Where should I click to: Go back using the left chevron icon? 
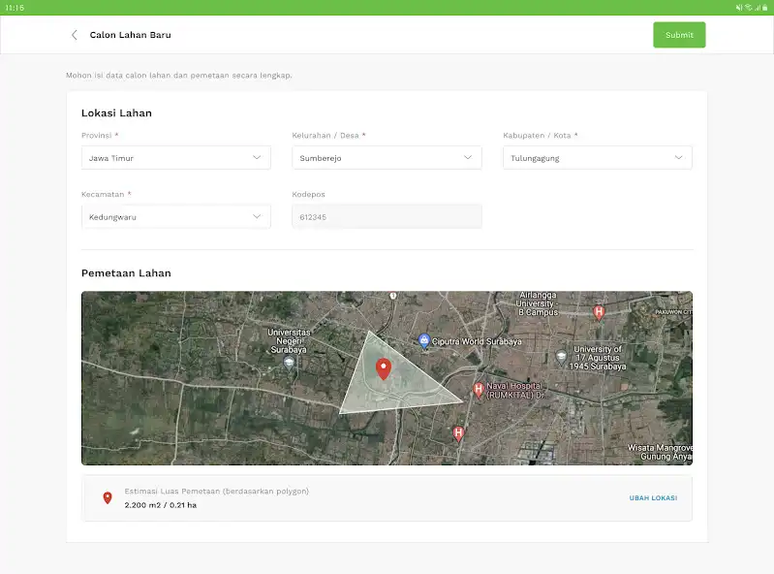(74, 35)
